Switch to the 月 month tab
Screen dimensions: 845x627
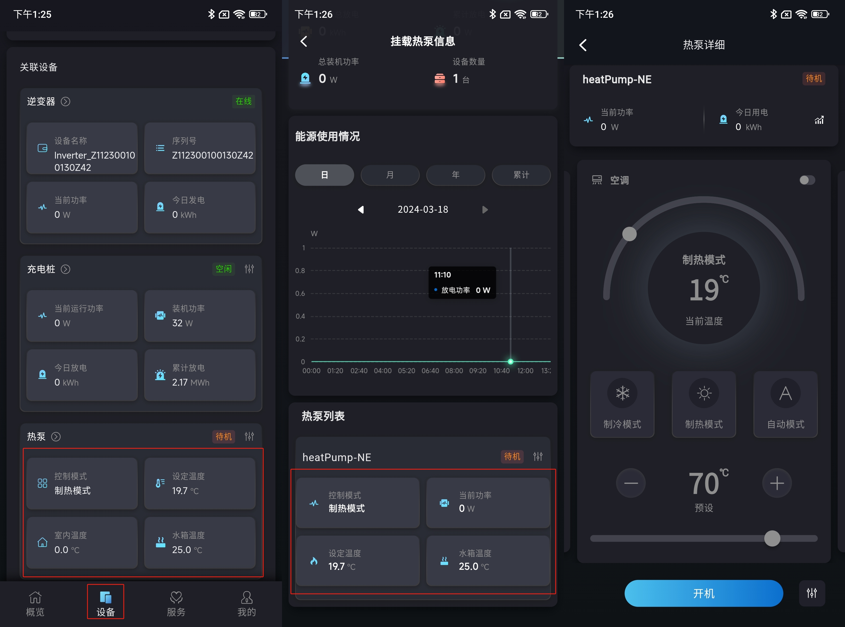point(390,175)
